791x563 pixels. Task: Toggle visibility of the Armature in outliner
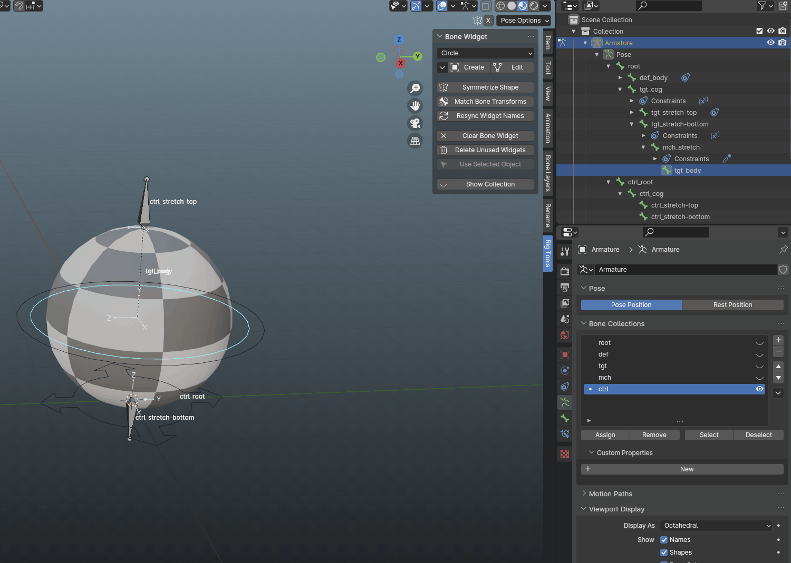pos(770,42)
